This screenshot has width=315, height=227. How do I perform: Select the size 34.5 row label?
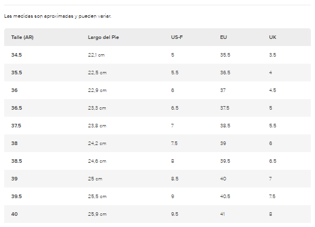pyautogui.click(x=17, y=55)
